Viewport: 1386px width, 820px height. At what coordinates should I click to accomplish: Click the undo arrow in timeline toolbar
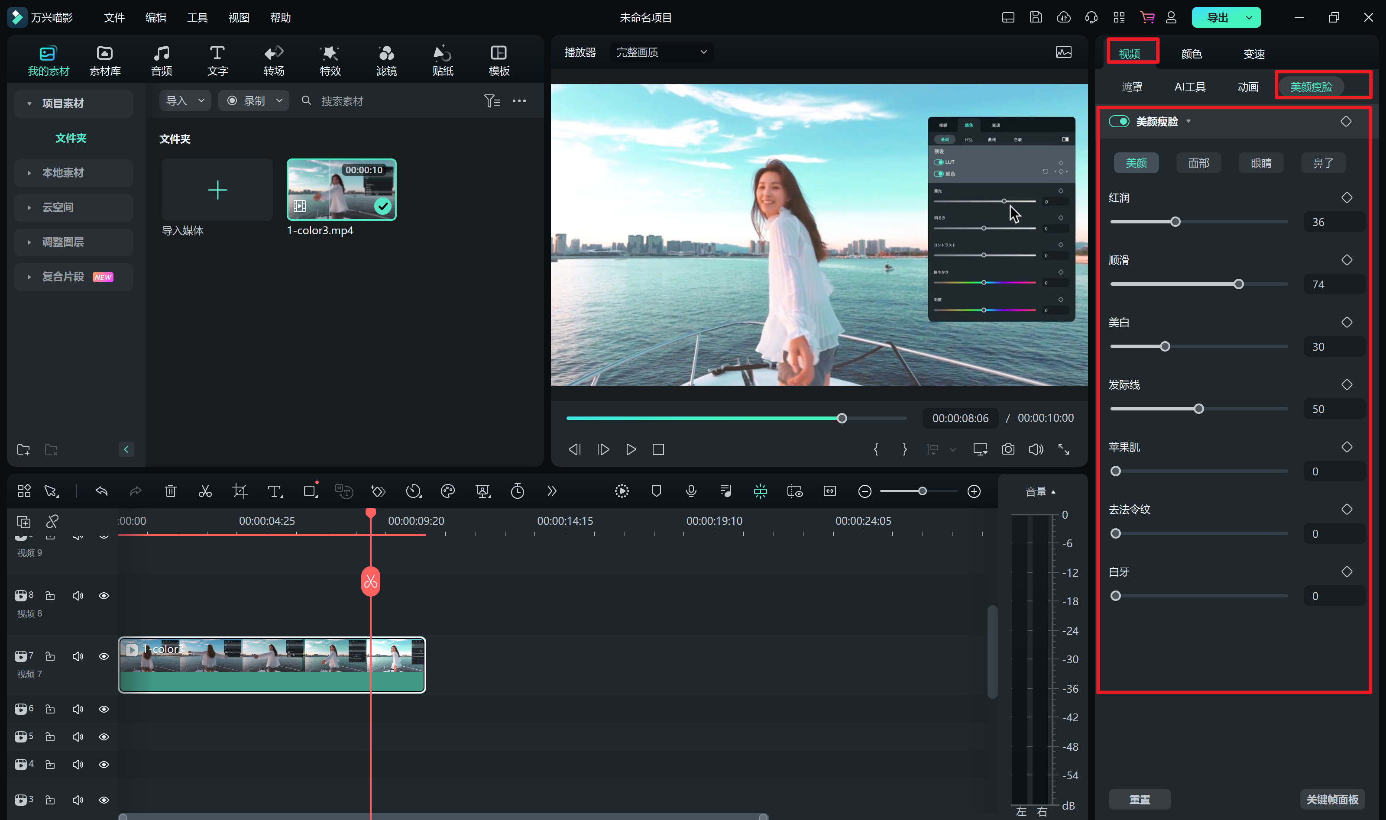(102, 491)
